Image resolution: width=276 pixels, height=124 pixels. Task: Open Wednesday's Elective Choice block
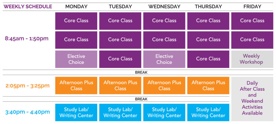pyautogui.click(x=164, y=59)
